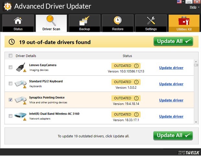Click the info icon in PS/2 Keyboard status
201x156 pixels.
[136, 82]
